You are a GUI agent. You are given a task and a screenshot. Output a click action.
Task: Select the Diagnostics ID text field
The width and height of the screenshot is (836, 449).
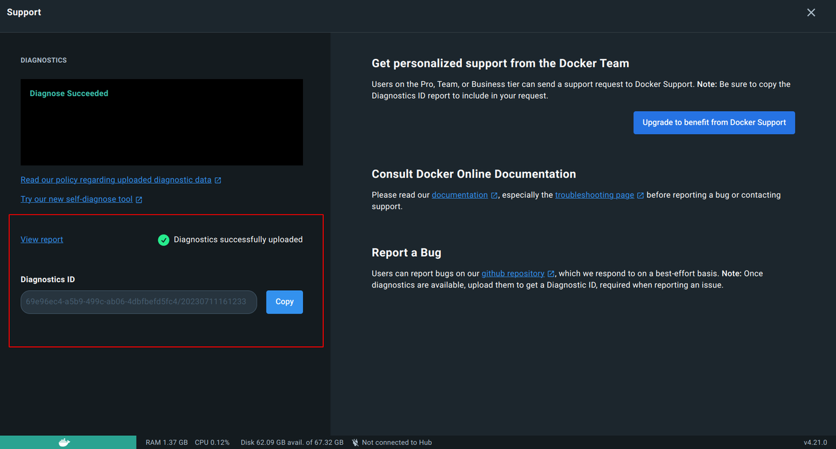(x=138, y=302)
